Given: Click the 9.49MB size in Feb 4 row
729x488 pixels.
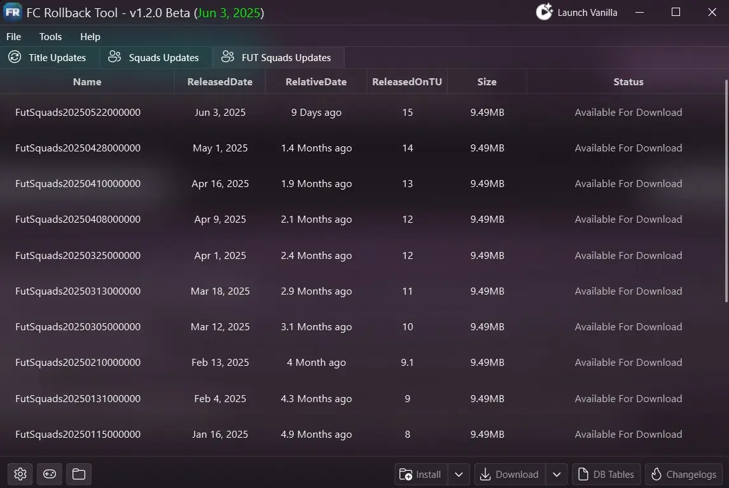Looking at the screenshot, I should tap(487, 399).
